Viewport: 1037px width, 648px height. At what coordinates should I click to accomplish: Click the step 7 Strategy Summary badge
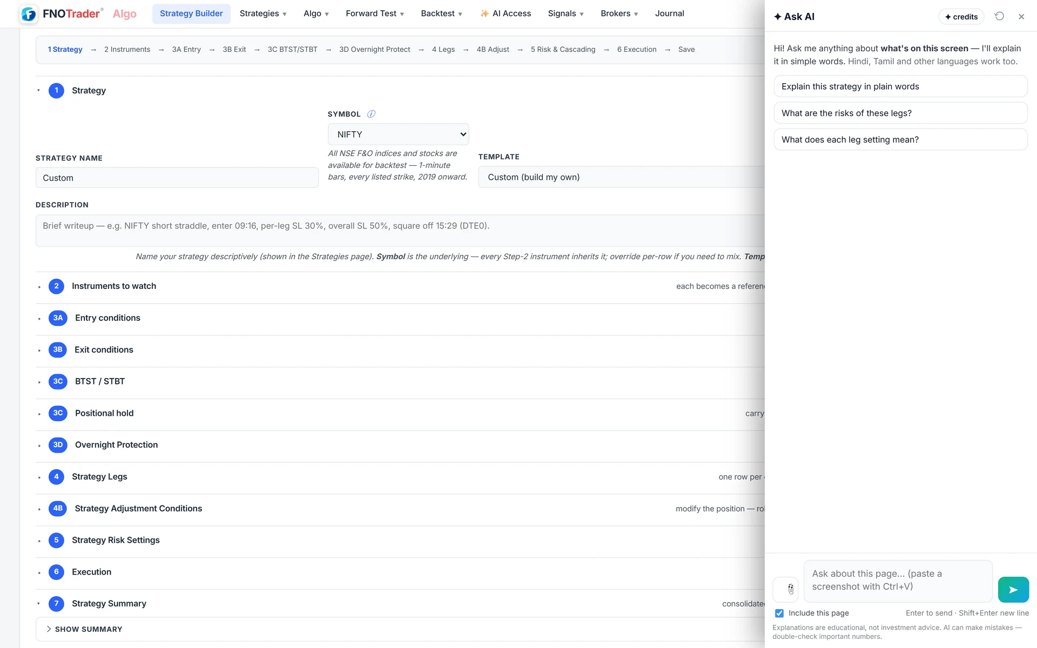[x=56, y=604]
